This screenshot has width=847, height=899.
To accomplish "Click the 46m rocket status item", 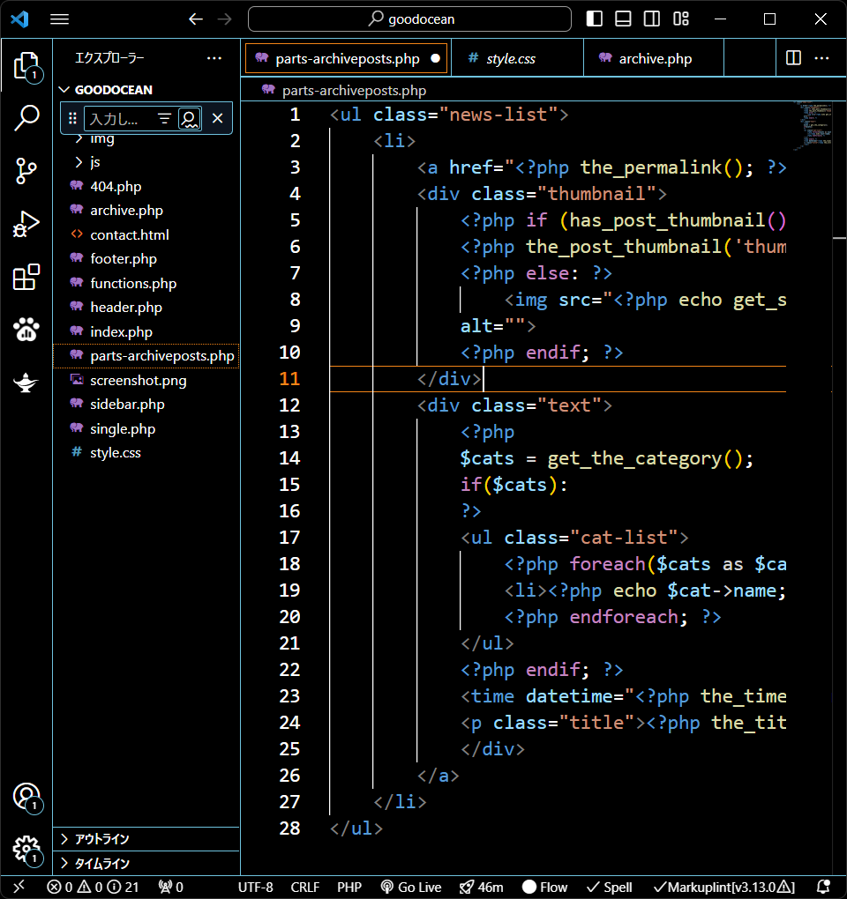I will click(x=482, y=887).
